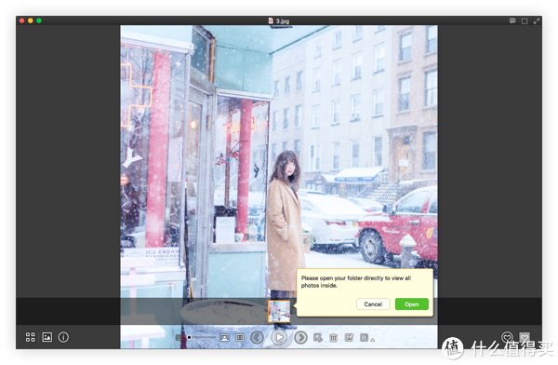Show image info panel
The image size is (558, 365).
[63, 337]
